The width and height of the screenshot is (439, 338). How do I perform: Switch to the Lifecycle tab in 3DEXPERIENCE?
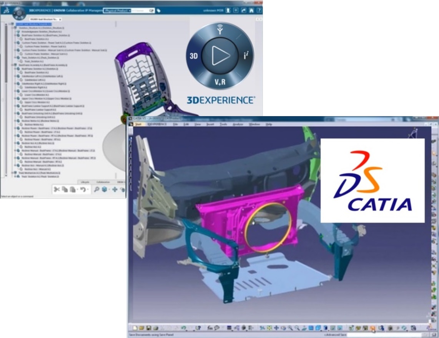85,182
